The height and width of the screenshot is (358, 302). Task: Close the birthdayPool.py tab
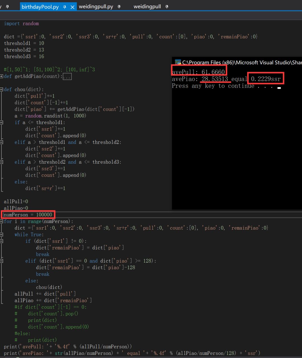pos(72,7)
